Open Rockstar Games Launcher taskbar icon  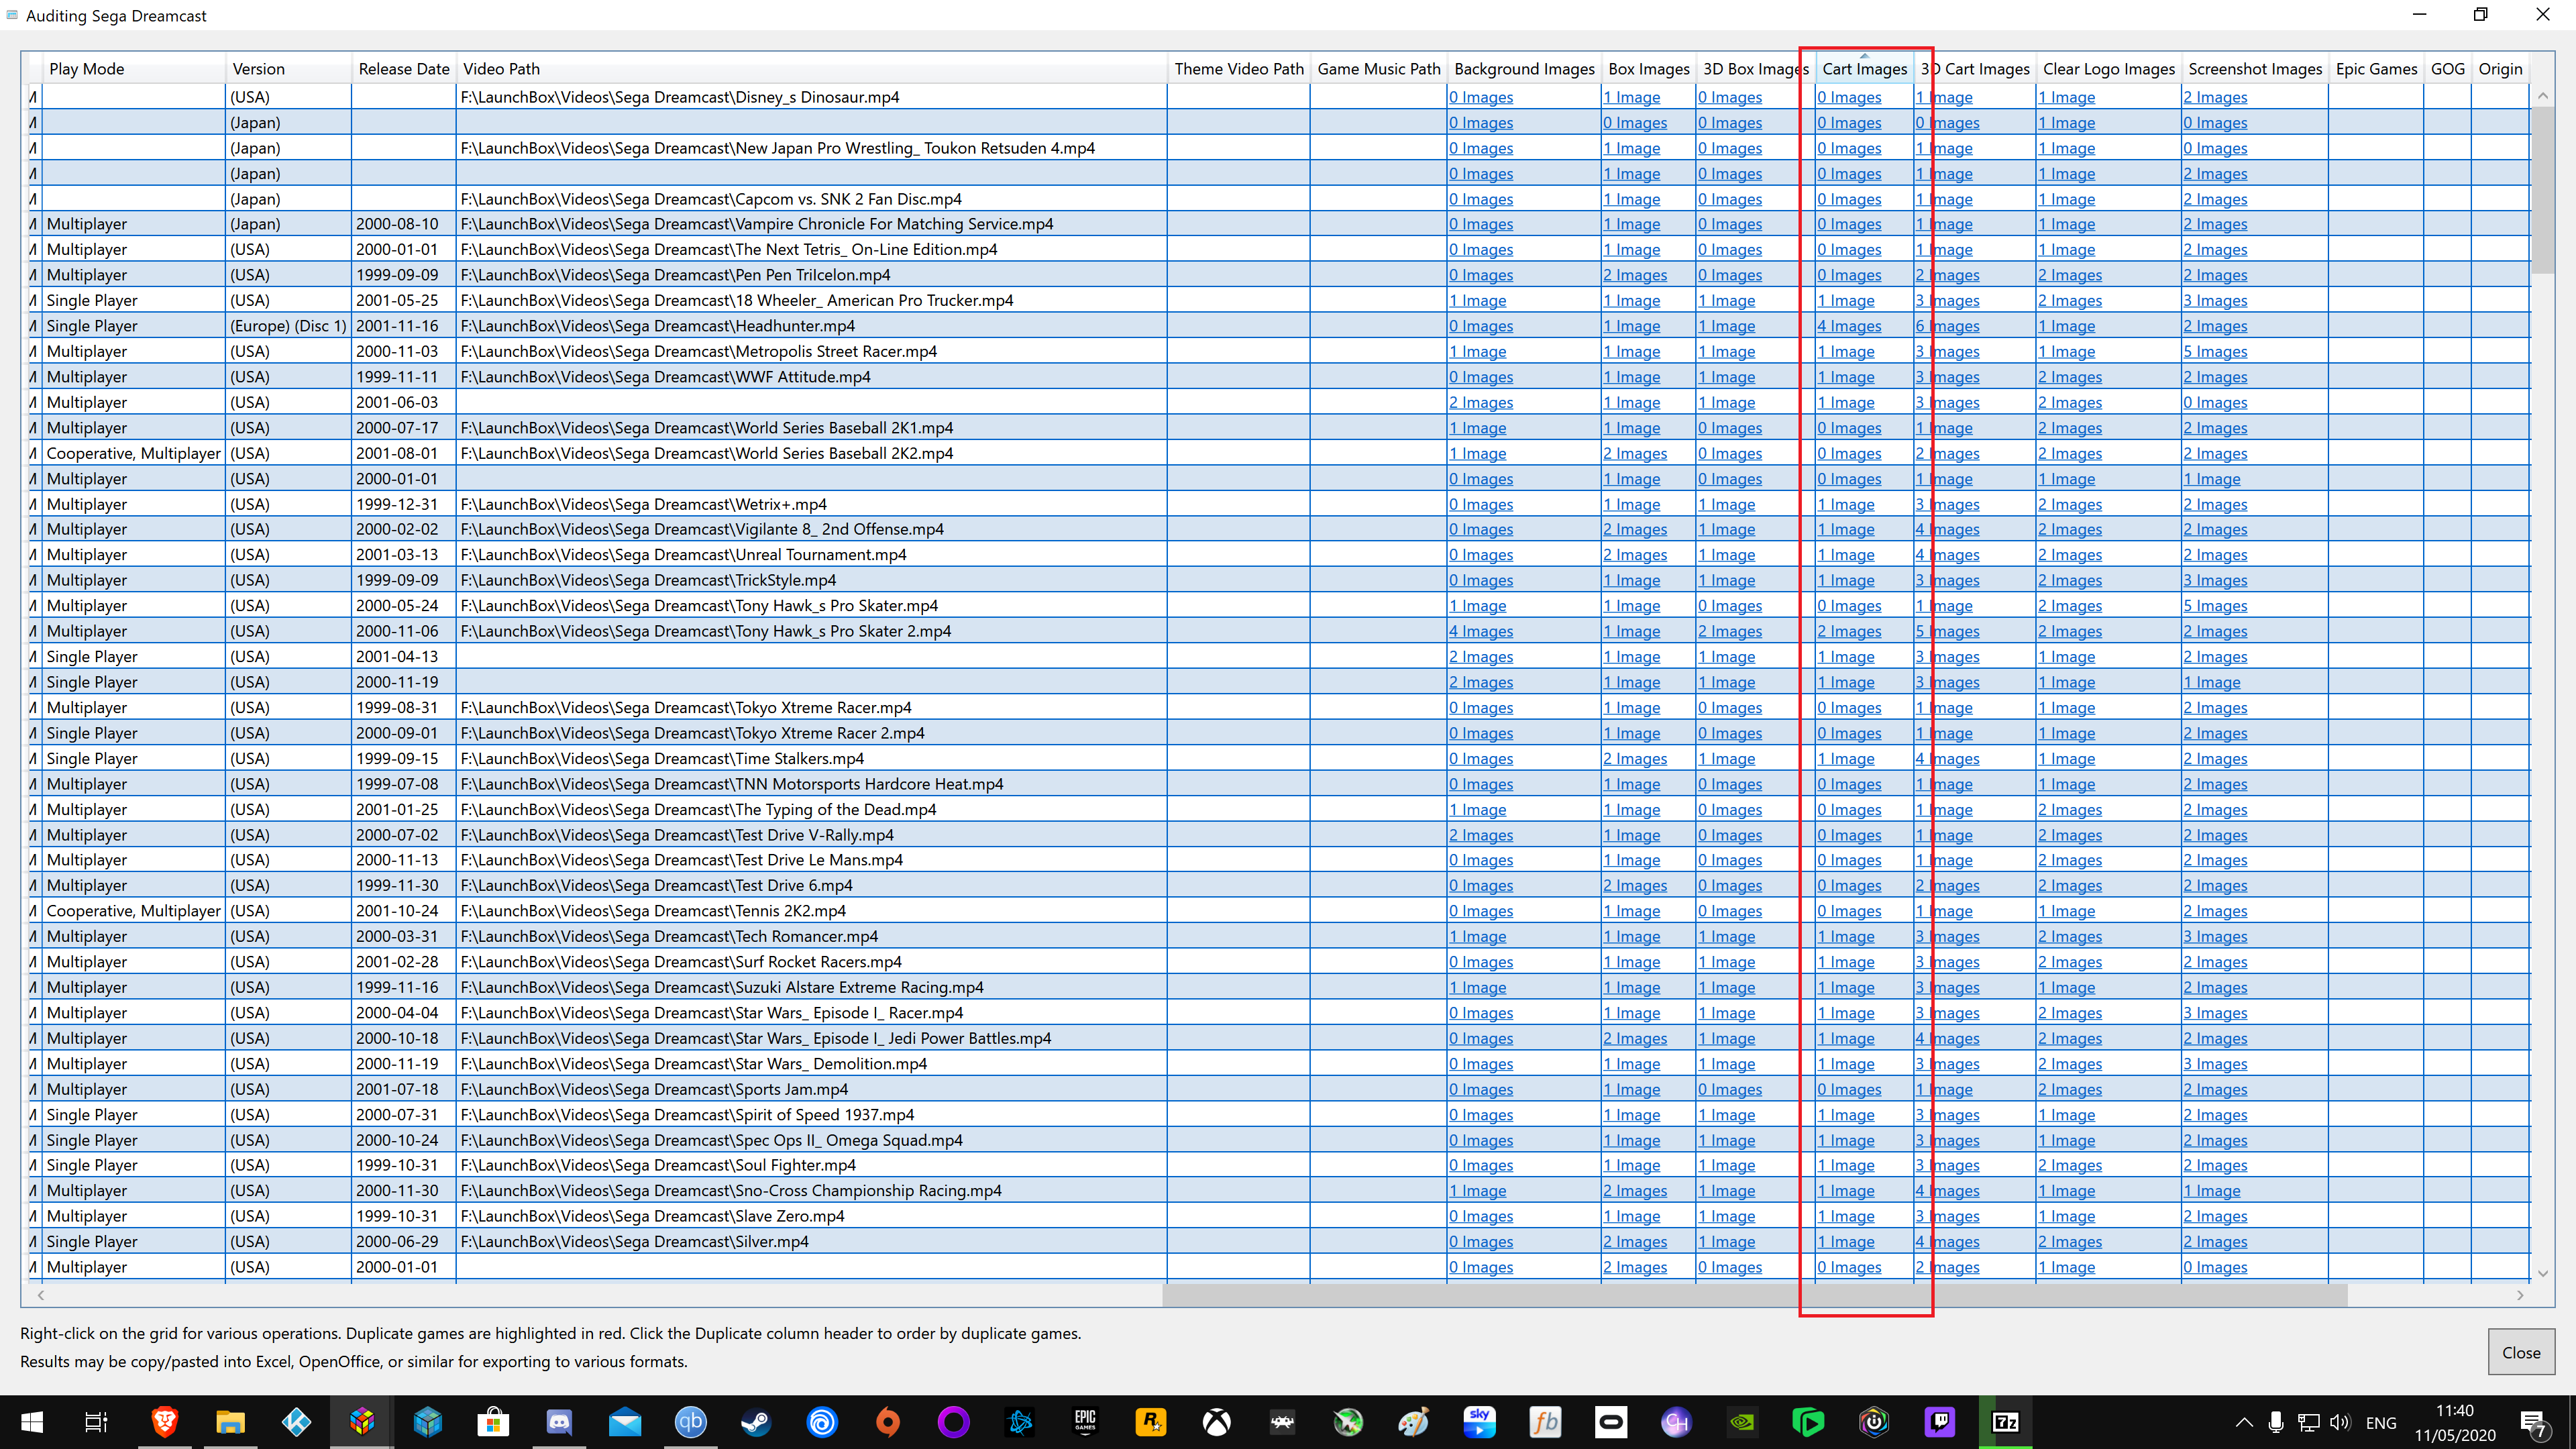(1151, 1422)
